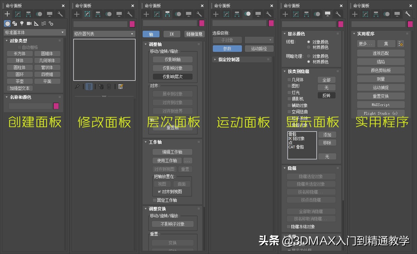Image resolution: width=417 pixels, height=254 pixels.
Task: Select the Lights category icon in Create panel
Action: [x=22, y=23]
